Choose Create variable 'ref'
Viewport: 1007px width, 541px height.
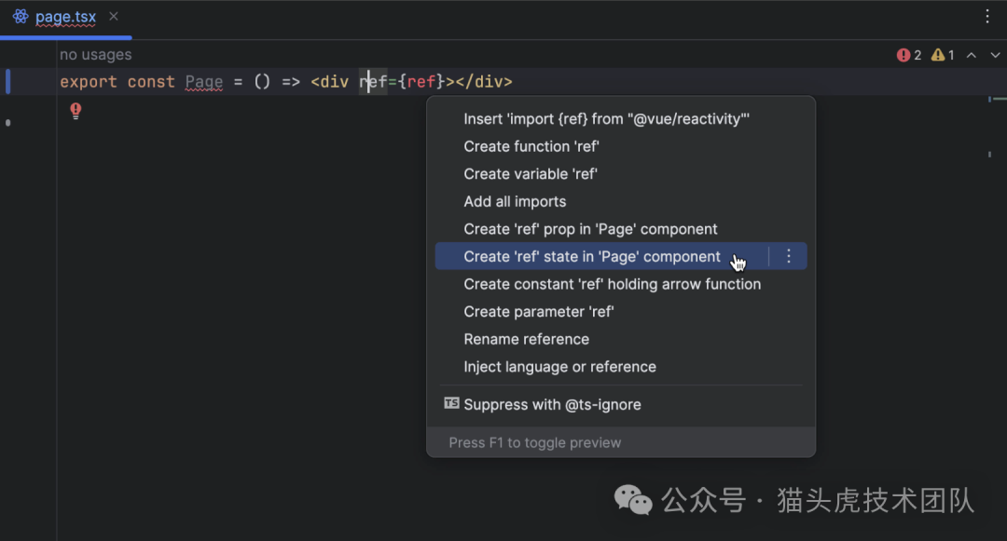pos(530,174)
